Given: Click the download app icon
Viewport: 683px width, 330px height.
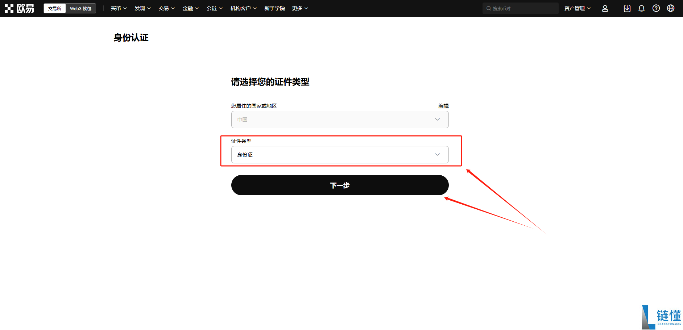Looking at the screenshot, I should coord(627,8).
